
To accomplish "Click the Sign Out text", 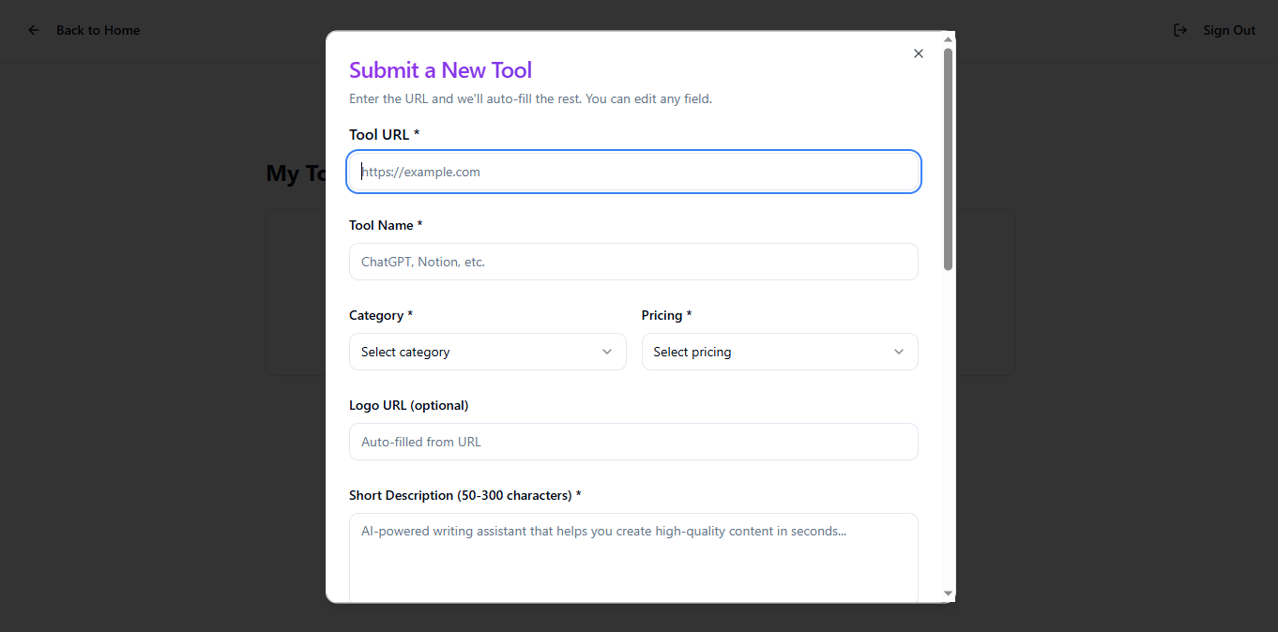I will 1229,30.
